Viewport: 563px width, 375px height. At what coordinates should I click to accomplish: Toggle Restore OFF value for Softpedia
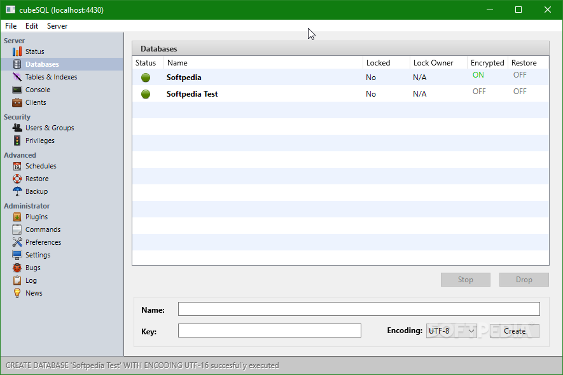[520, 75]
